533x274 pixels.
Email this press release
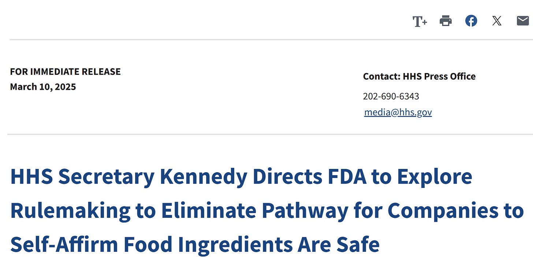[x=523, y=21]
